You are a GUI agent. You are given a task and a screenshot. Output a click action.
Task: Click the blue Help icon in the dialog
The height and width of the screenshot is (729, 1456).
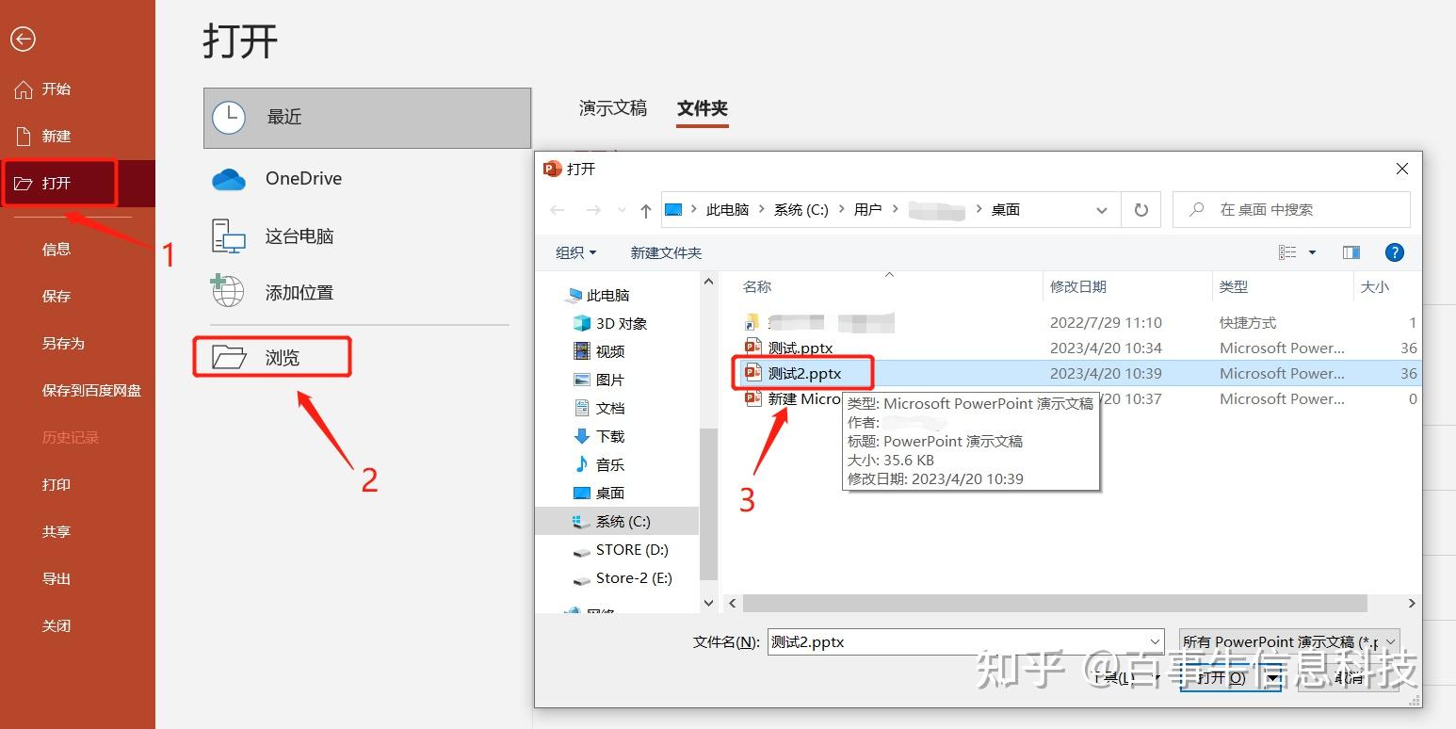[x=1395, y=252]
